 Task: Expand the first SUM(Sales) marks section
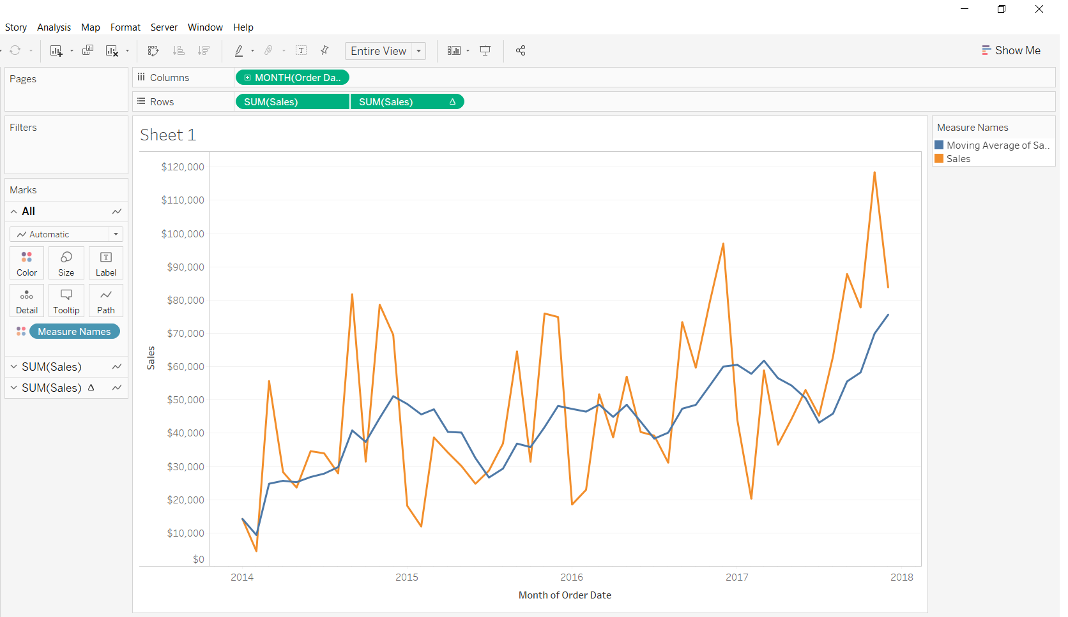pos(14,367)
